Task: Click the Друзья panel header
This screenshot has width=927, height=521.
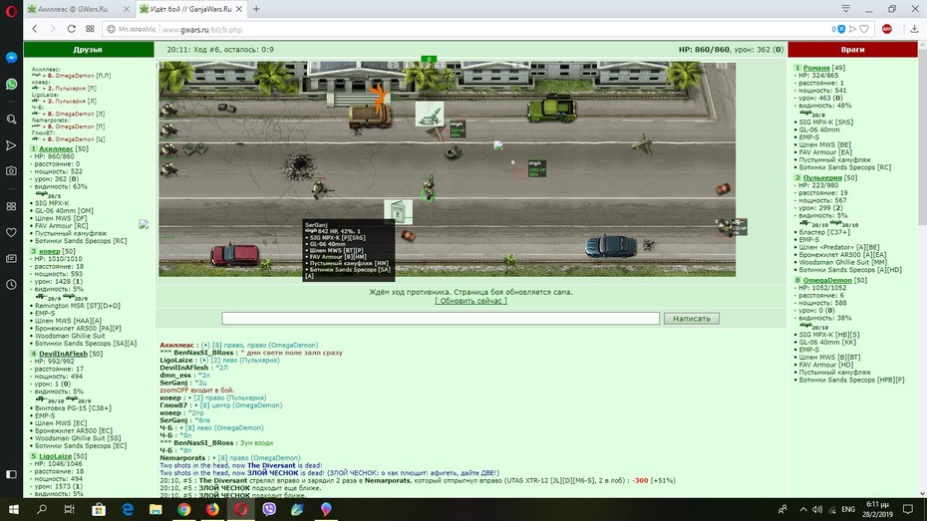Action: pos(88,50)
